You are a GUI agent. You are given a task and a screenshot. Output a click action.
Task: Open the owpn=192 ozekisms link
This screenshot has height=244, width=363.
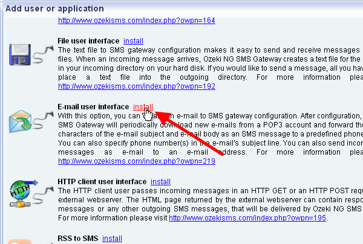point(137,86)
